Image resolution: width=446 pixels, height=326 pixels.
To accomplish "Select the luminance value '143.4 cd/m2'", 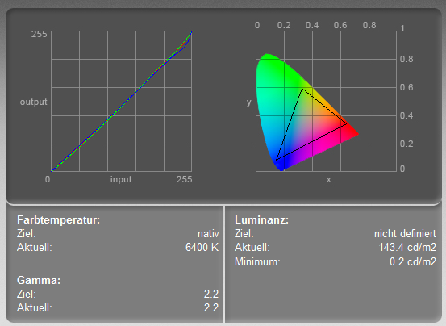I will point(407,247).
